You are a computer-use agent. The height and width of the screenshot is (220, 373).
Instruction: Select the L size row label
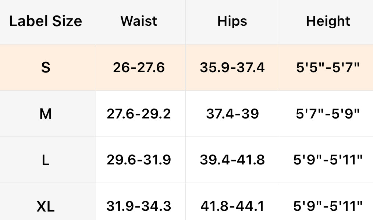point(46,160)
